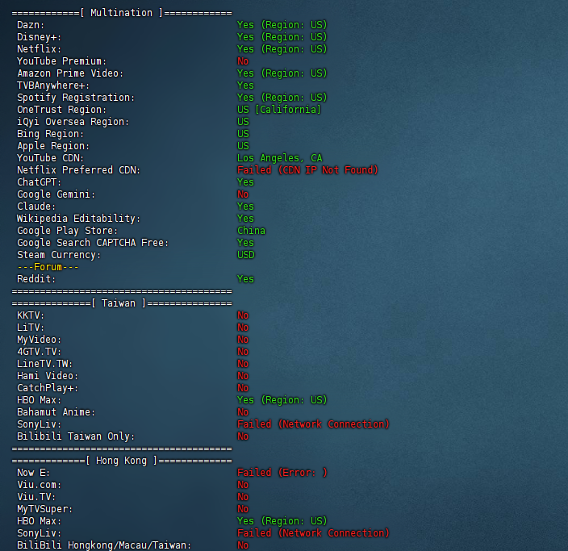Click the red 'No' next to Google Gemini

coord(243,194)
